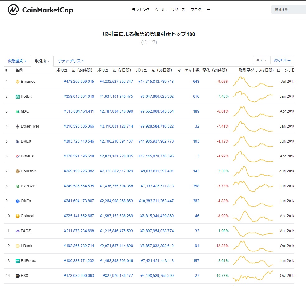Click the P2PB2B 7-day volume graph

[x=253, y=186]
